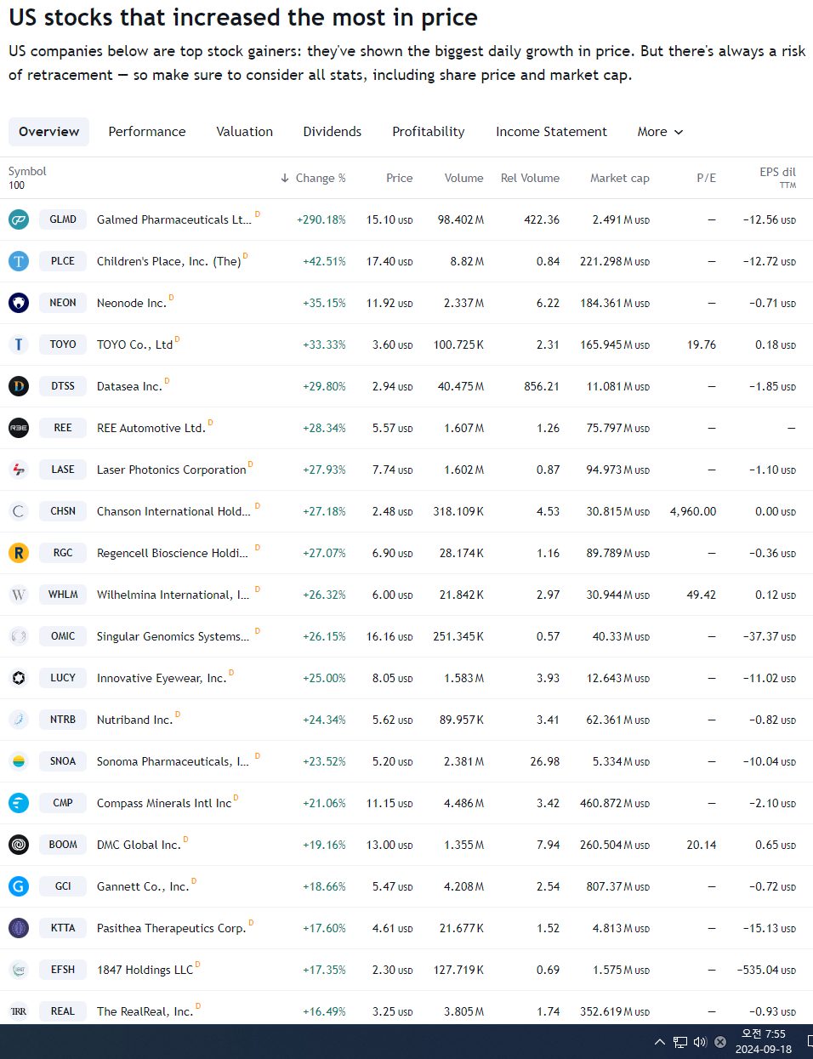Screen dimensions: 813x1059
Task: Click the TOYO Co. logo icon
Action: coord(19,344)
